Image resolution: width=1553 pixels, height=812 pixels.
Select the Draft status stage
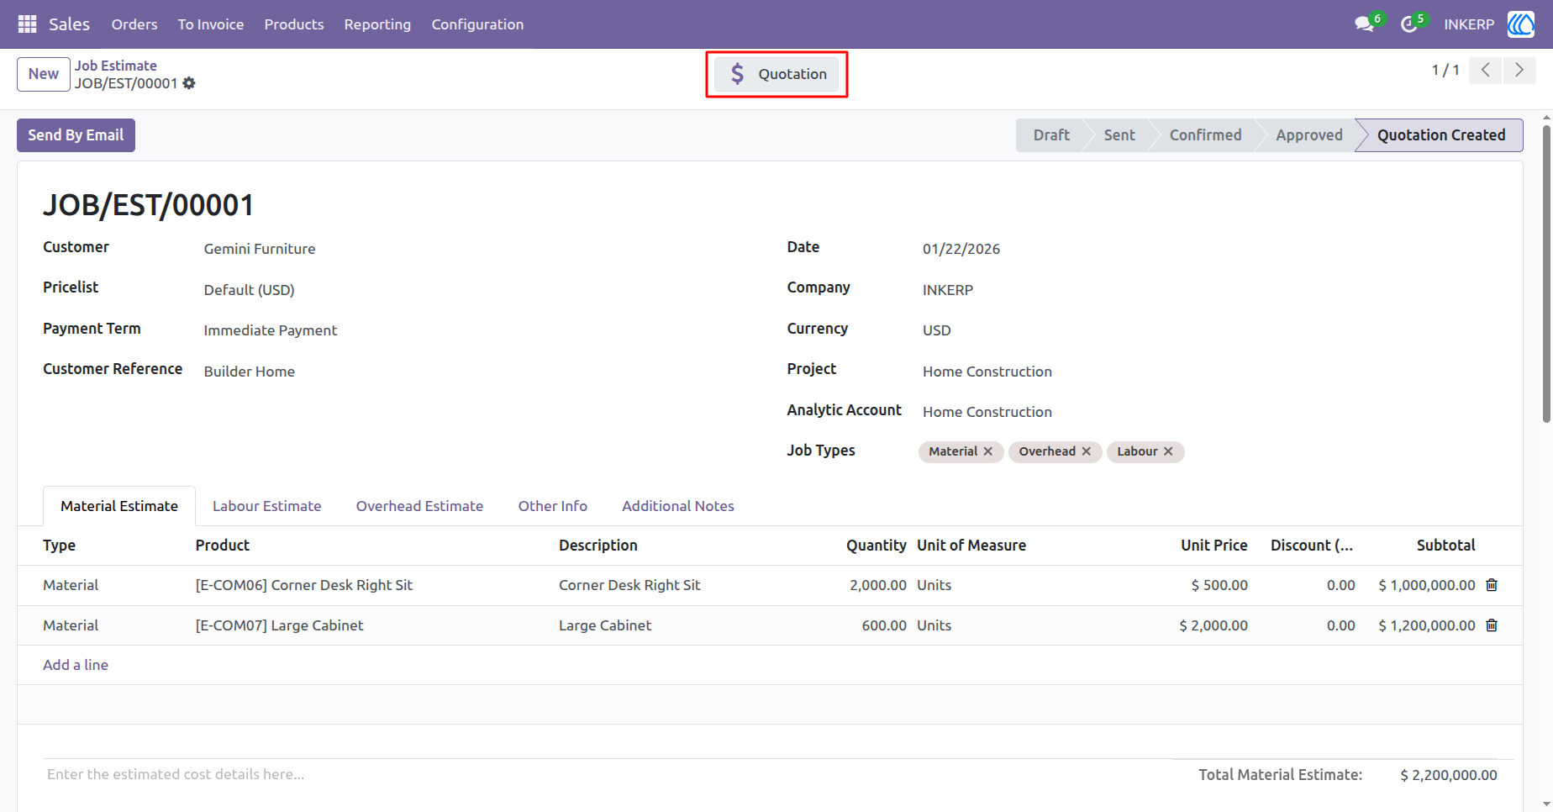[x=1051, y=135]
